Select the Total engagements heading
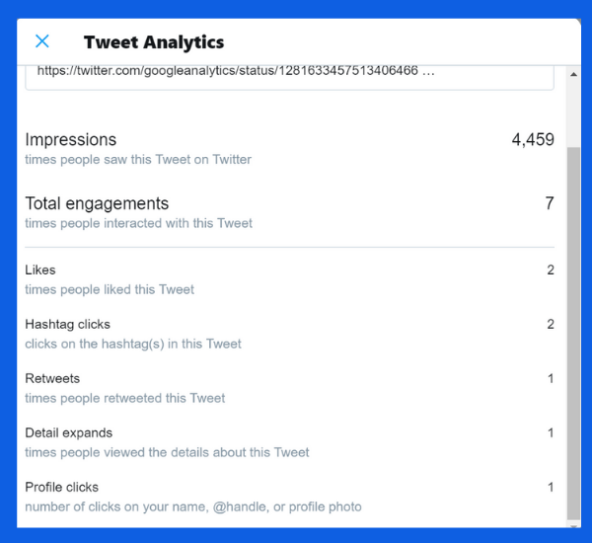The width and height of the screenshot is (592, 543). [x=97, y=203]
